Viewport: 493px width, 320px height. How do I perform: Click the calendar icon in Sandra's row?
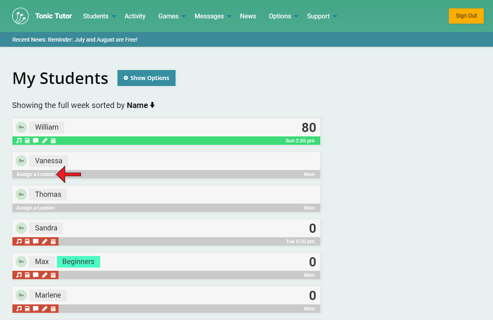click(53, 242)
